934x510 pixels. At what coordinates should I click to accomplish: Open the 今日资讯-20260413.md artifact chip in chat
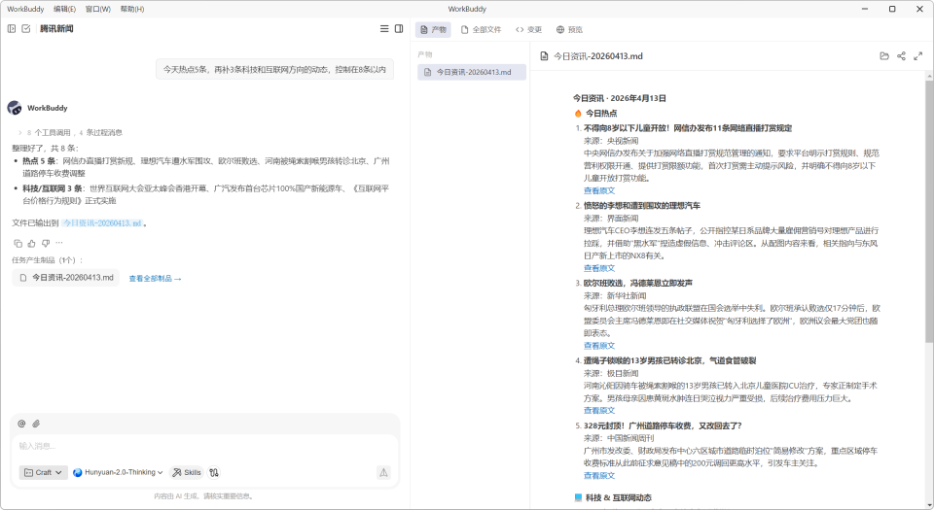tap(66, 278)
